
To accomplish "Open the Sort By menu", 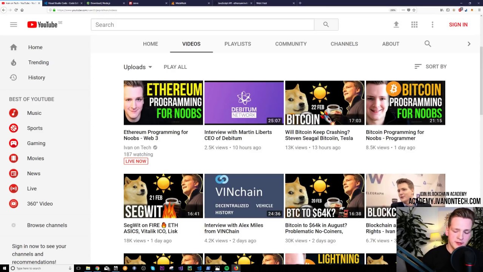I will coord(431,66).
